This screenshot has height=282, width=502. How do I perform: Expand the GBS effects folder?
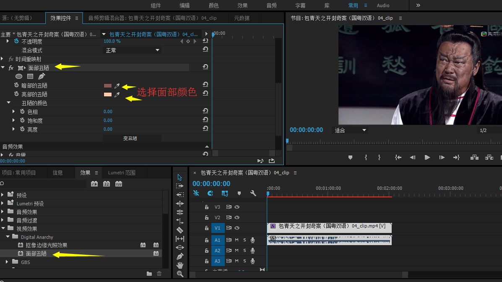coord(7,262)
